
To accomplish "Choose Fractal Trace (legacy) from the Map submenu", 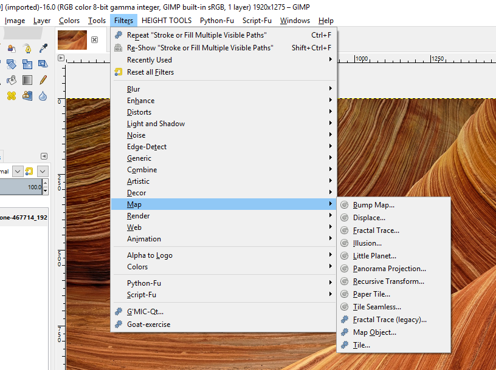I will click(393, 320).
